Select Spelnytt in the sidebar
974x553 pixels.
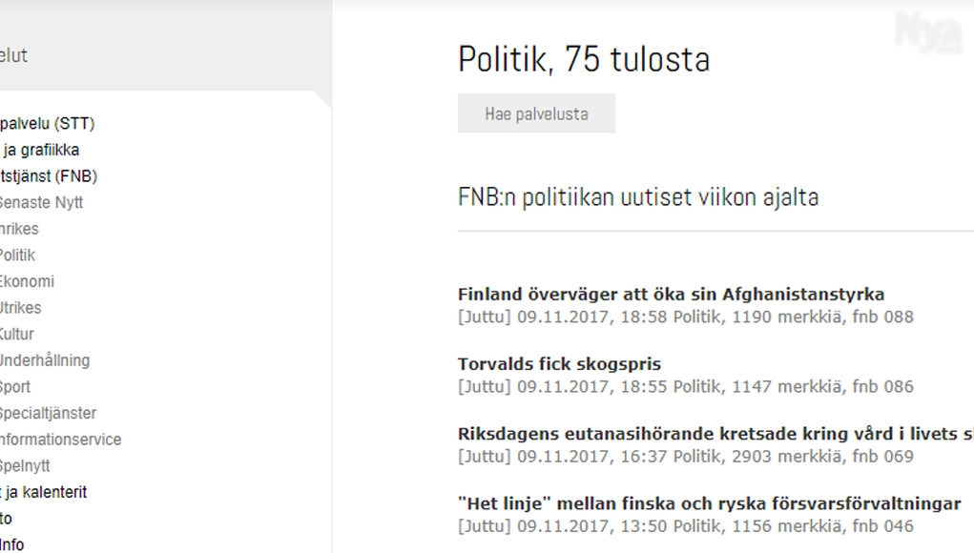tap(25, 465)
